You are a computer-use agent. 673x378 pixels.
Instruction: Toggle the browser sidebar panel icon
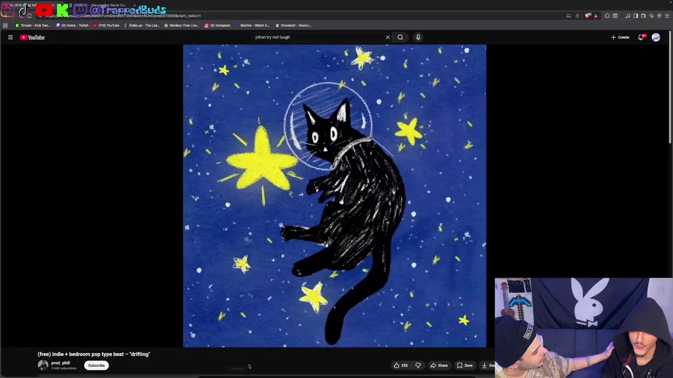point(635,16)
